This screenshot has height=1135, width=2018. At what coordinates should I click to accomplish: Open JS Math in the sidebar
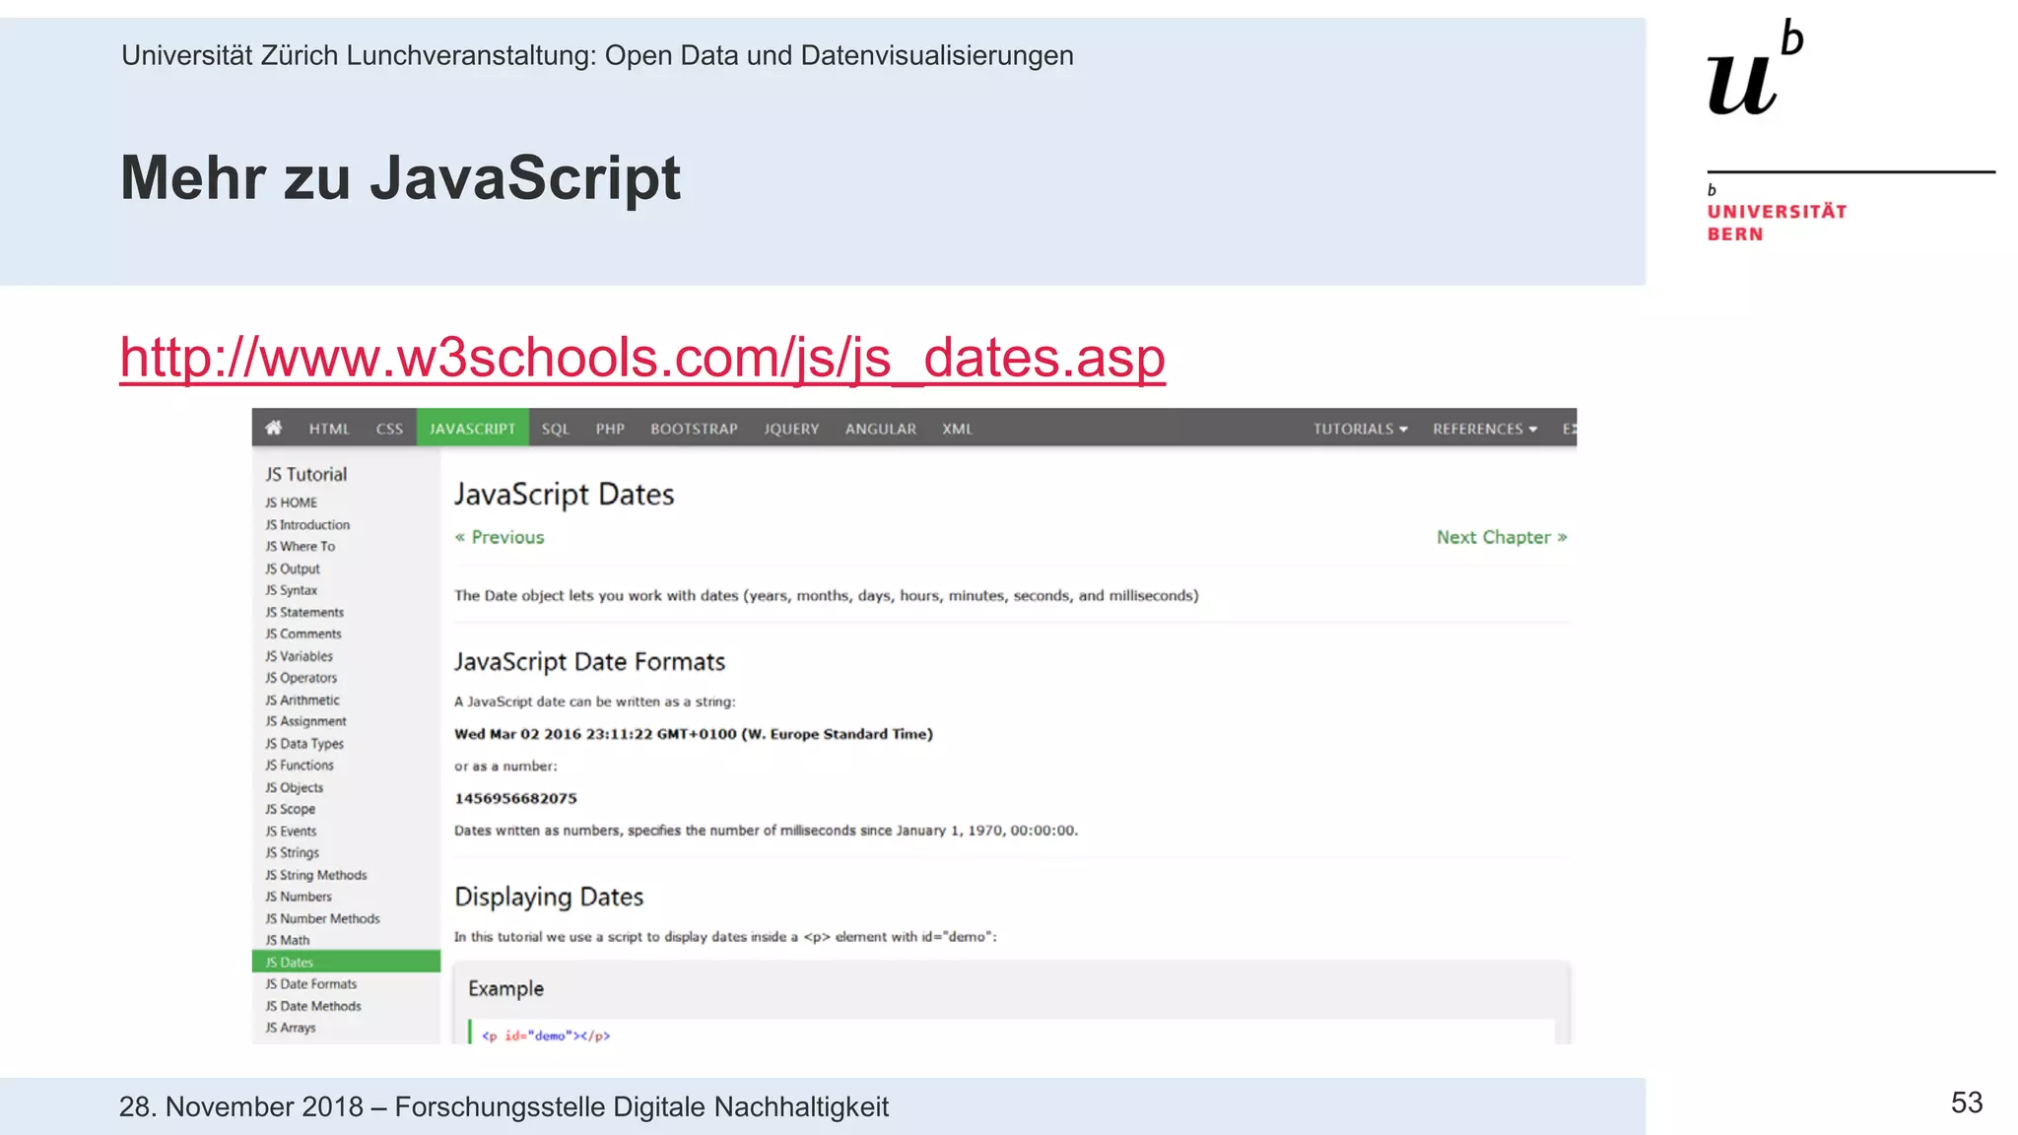(287, 940)
